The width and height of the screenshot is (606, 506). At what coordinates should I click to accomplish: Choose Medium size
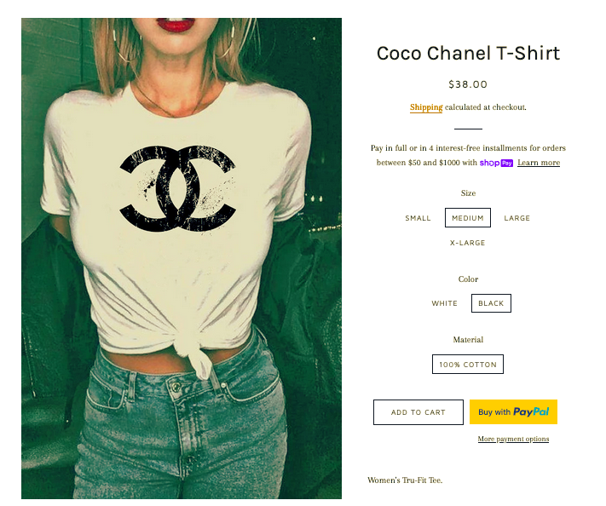pos(468,218)
